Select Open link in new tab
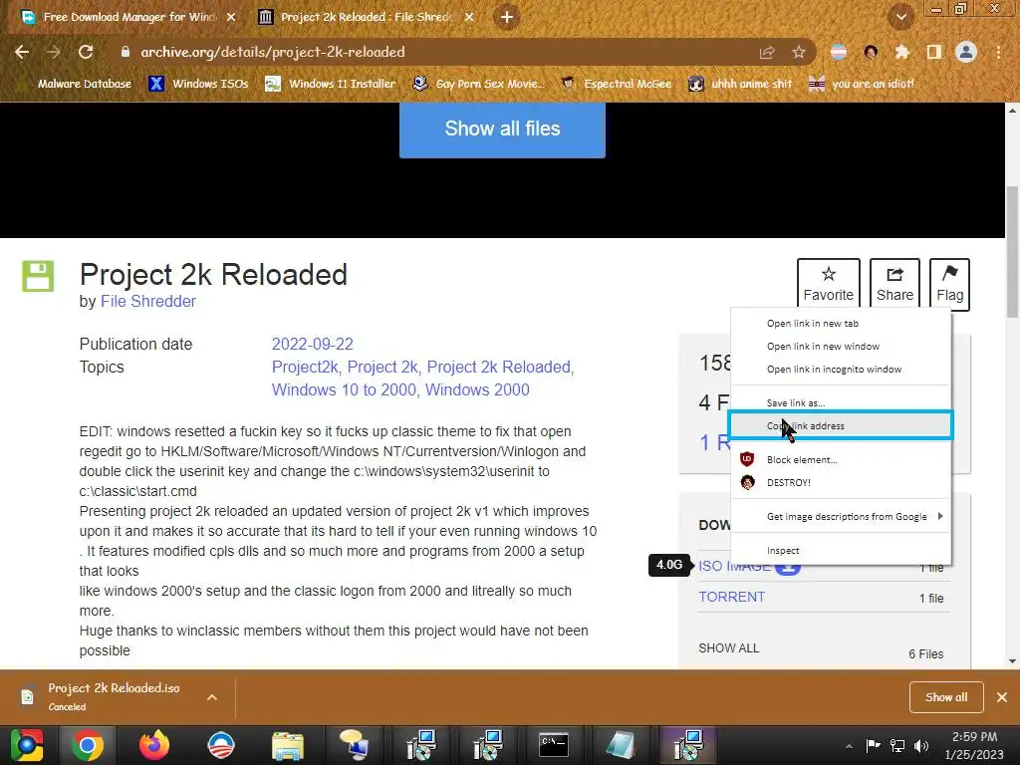Image resolution: width=1020 pixels, height=765 pixels. 841,324
